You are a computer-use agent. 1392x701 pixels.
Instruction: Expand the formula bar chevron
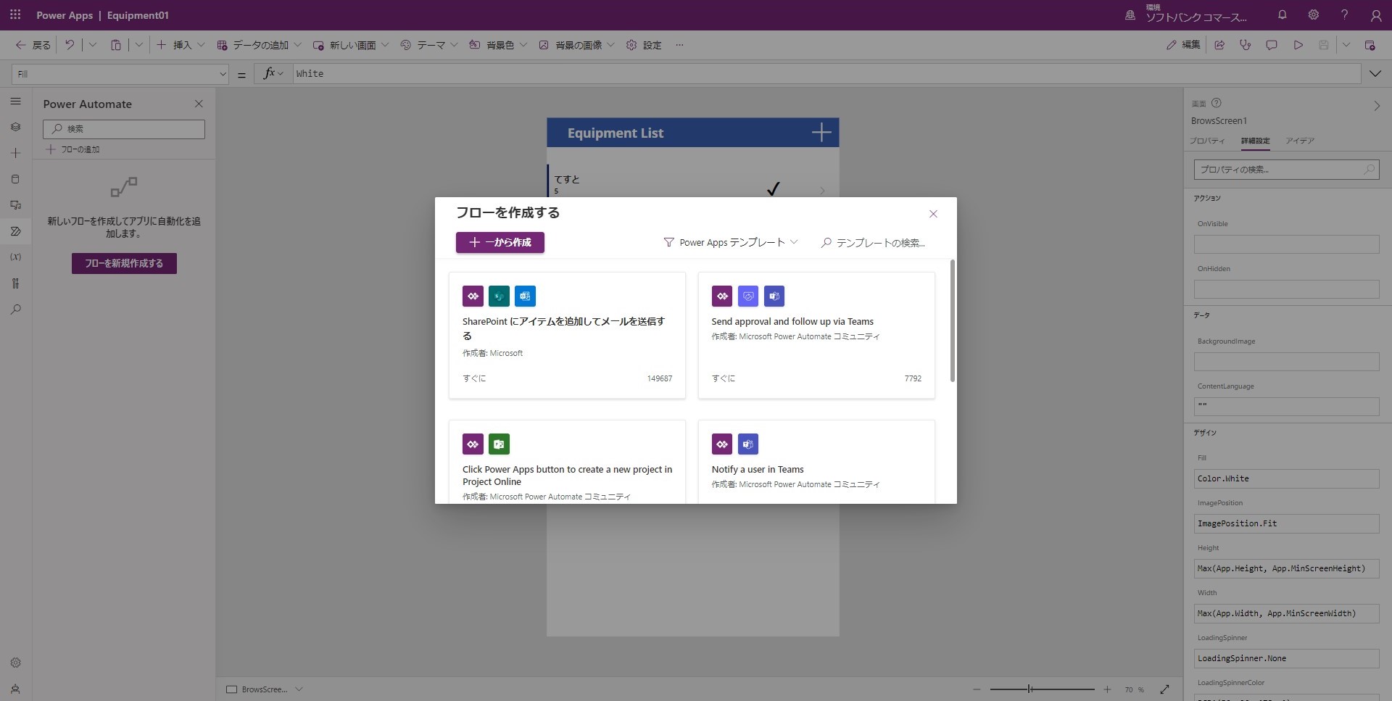point(1375,74)
